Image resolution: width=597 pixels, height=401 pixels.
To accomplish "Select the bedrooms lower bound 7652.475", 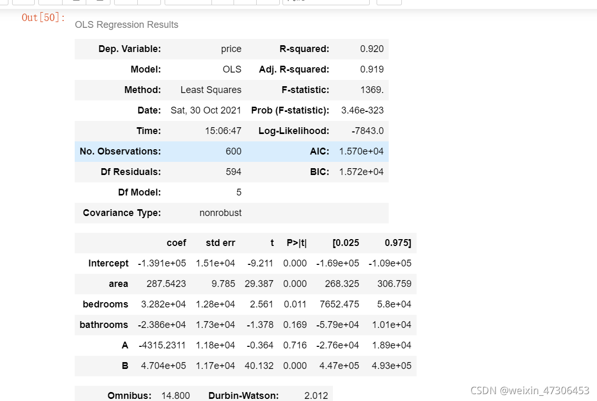I will [x=339, y=305].
